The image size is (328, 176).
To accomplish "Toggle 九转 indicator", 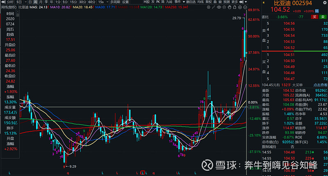I will coord(169,2).
